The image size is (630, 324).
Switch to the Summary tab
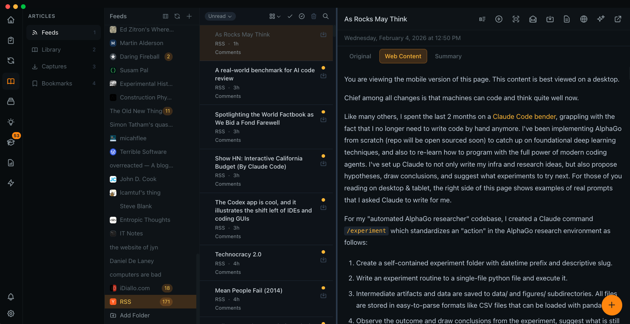pos(448,56)
